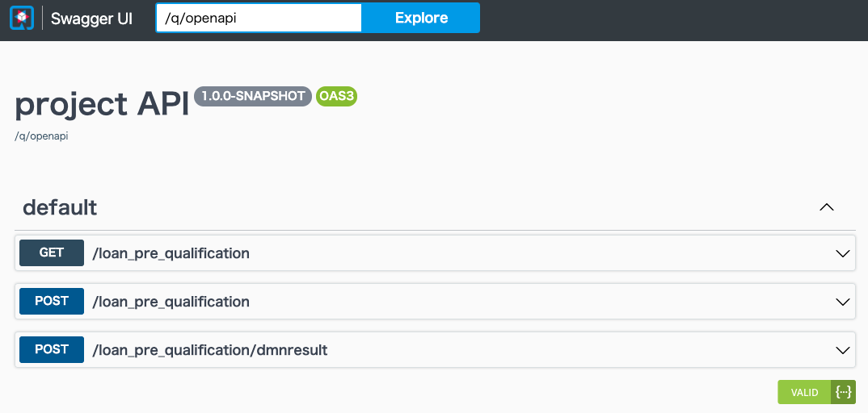Click the default tag heading
The width and height of the screenshot is (868, 413).
[x=60, y=207]
